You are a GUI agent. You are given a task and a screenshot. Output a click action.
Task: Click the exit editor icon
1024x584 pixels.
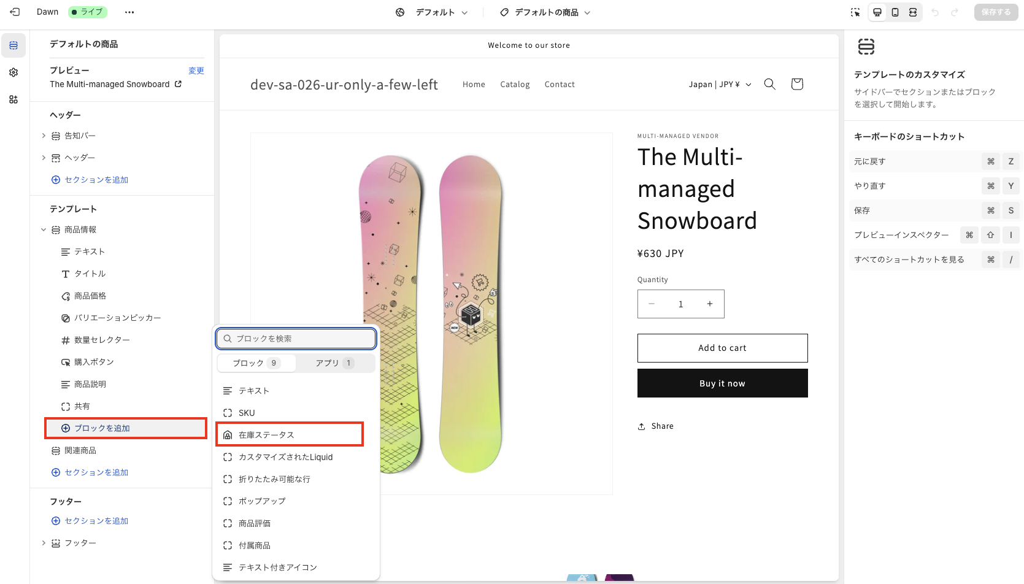(15, 12)
